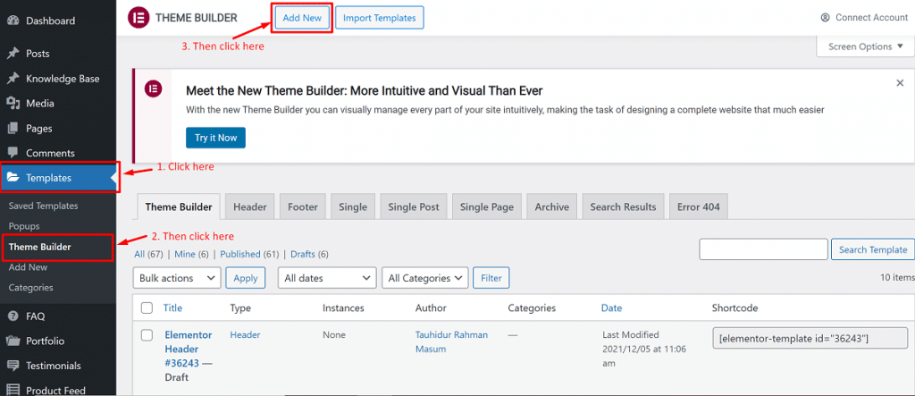Click the Header type link in row
The width and height of the screenshot is (915, 396).
(245, 334)
